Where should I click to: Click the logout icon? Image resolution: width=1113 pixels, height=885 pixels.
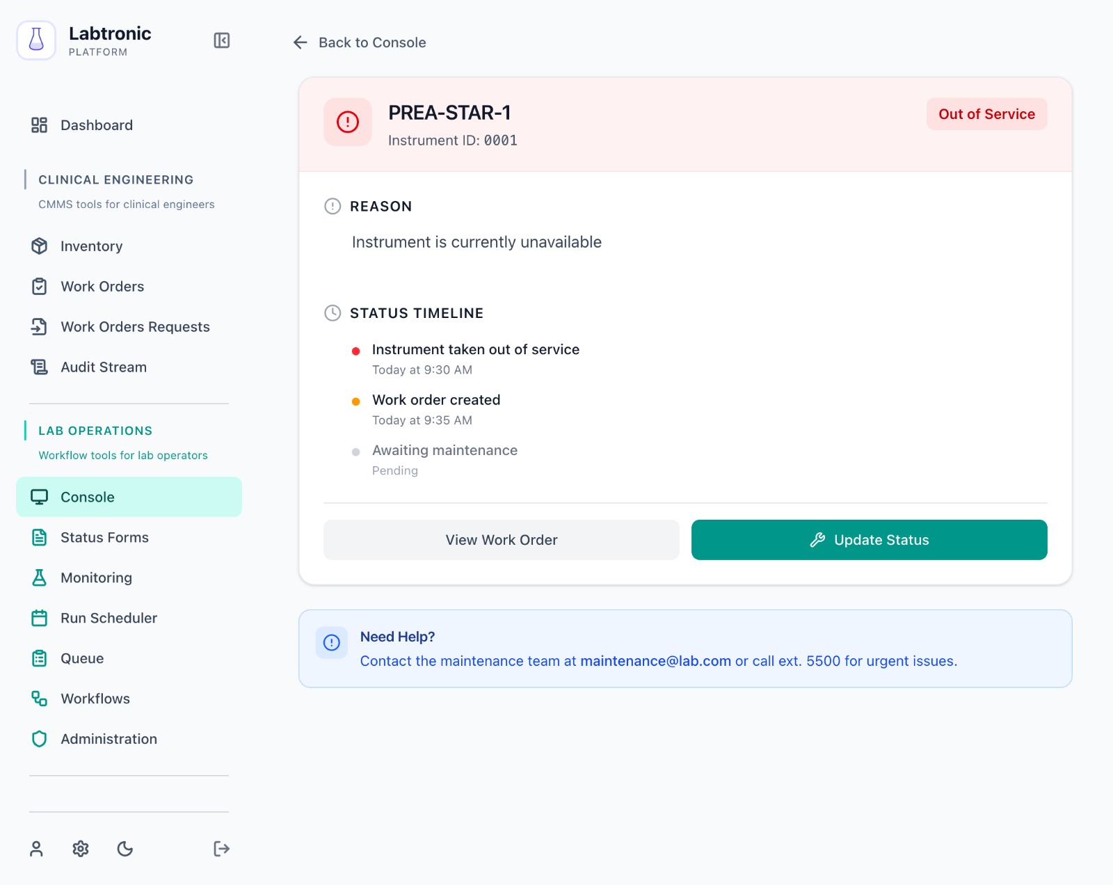[221, 849]
